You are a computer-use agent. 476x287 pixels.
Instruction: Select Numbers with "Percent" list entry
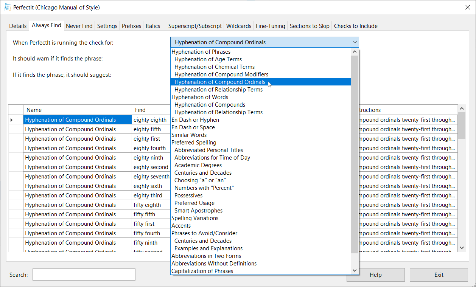tap(204, 188)
